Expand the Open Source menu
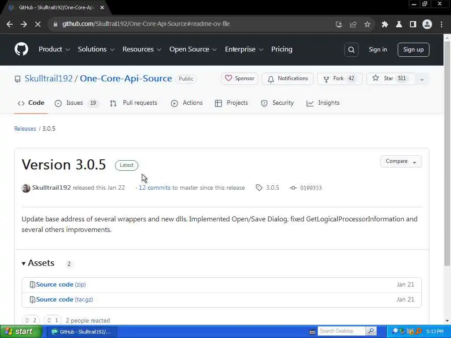Screen dimensions: 451x338 (193, 49)
